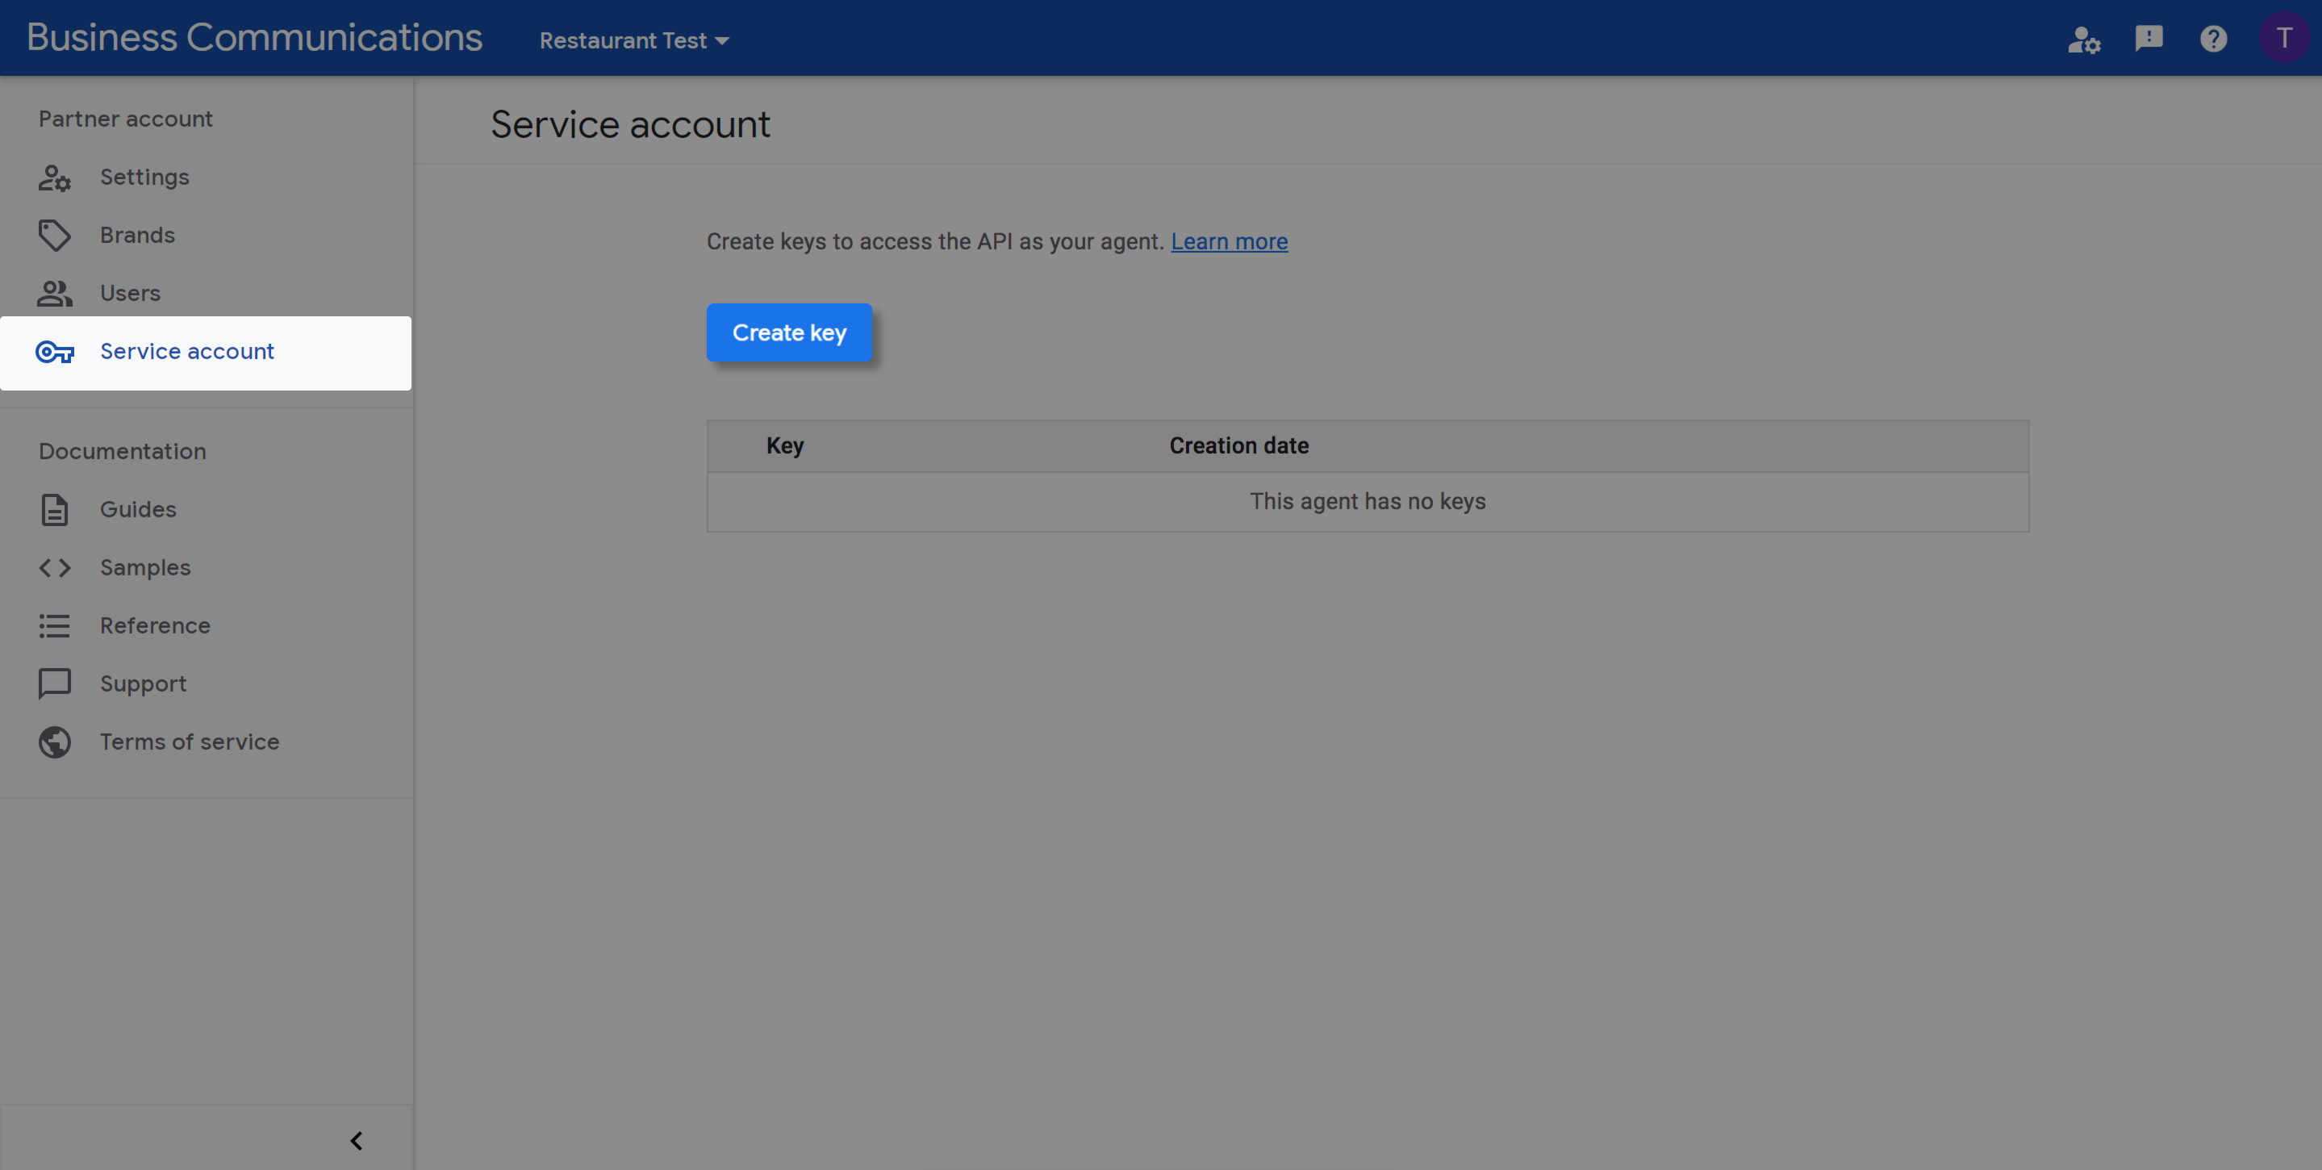Click the Settings person-gear sidebar icon
Viewport: 2322px width, 1170px height.
[54, 178]
